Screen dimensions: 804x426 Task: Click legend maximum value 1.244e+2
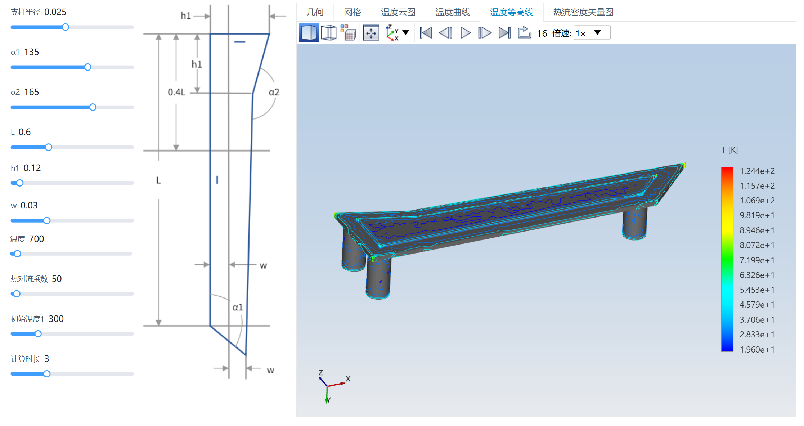757,171
